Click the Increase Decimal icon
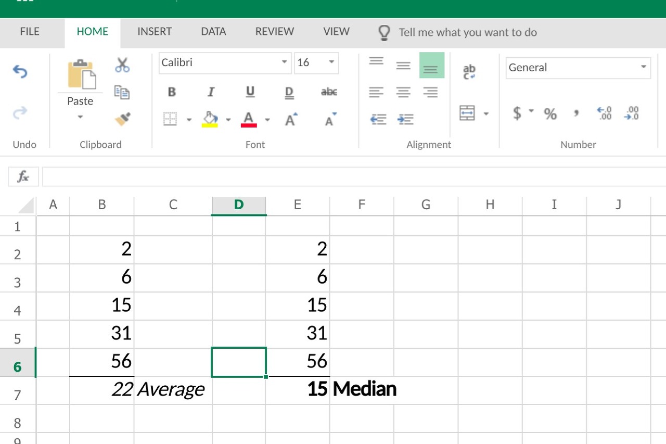Viewport: 666px width, 444px height. [604, 113]
